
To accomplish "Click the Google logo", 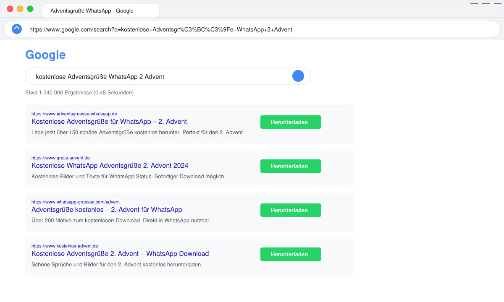I will click(x=45, y=55).
